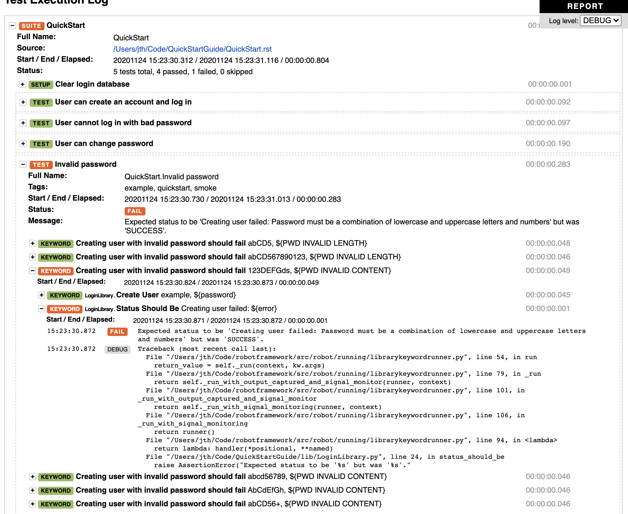
Task: Click the KEYWORD badge for abcd56789 keyword
Action: pyautogui.click(x=55, y=477)
